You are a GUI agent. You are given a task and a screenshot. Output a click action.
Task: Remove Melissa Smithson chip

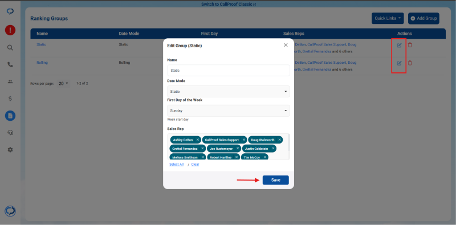203,157
